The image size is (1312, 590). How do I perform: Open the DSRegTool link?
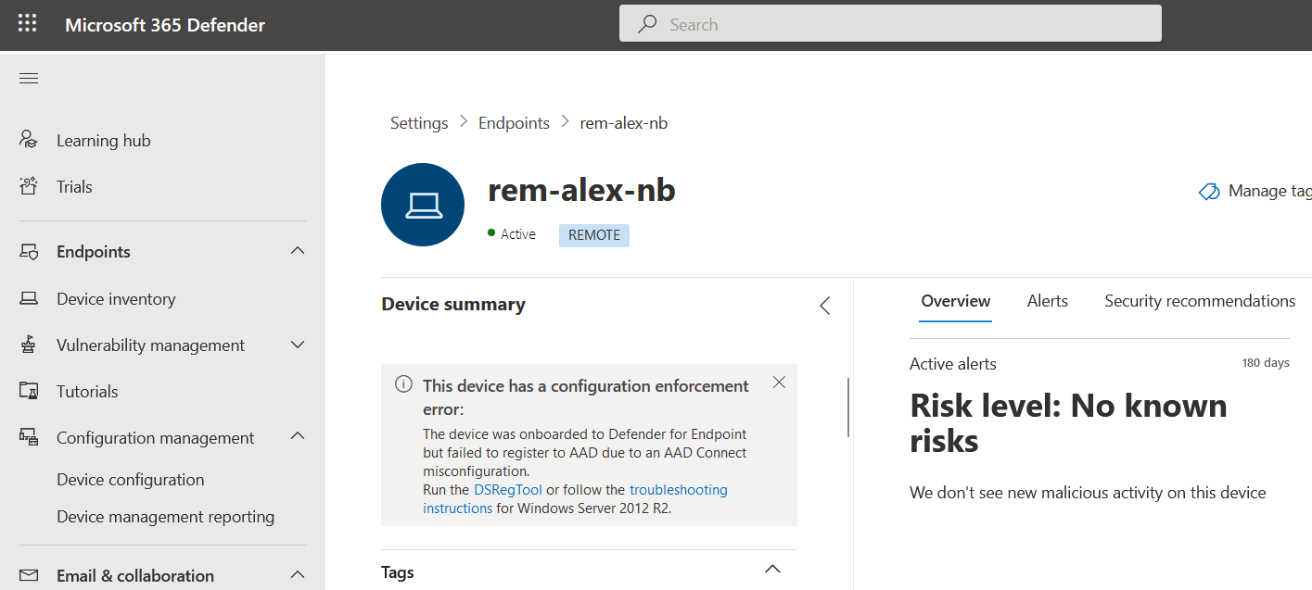tap(508, 489)
